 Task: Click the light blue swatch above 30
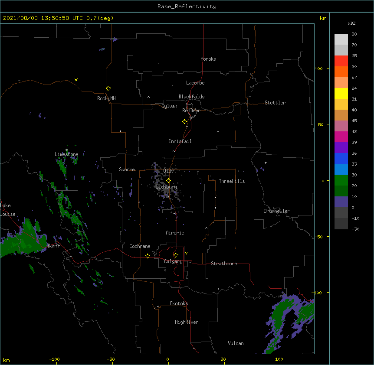[x=341, y=169]
